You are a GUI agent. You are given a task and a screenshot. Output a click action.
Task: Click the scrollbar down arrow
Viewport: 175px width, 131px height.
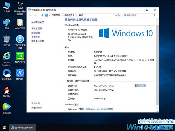click(x=157, y=111)
